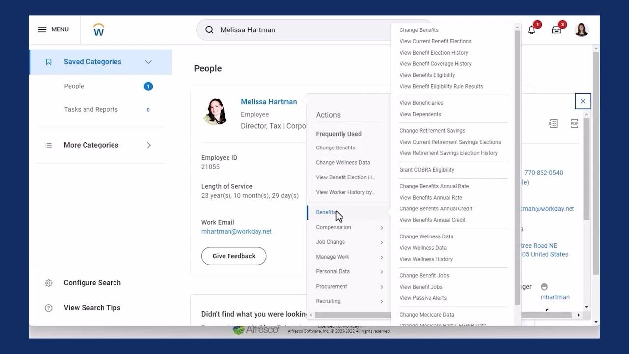The height and width of the screenshot is (354, 629).
Task: Click the search magnifier icon
Action: (209, 30)
